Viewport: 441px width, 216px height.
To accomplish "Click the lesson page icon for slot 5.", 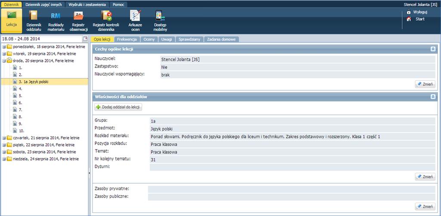I will (x=15, y=96).
